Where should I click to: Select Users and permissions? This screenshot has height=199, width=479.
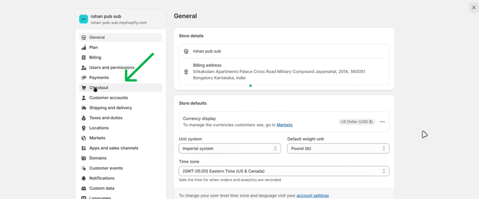pos(121,68)
